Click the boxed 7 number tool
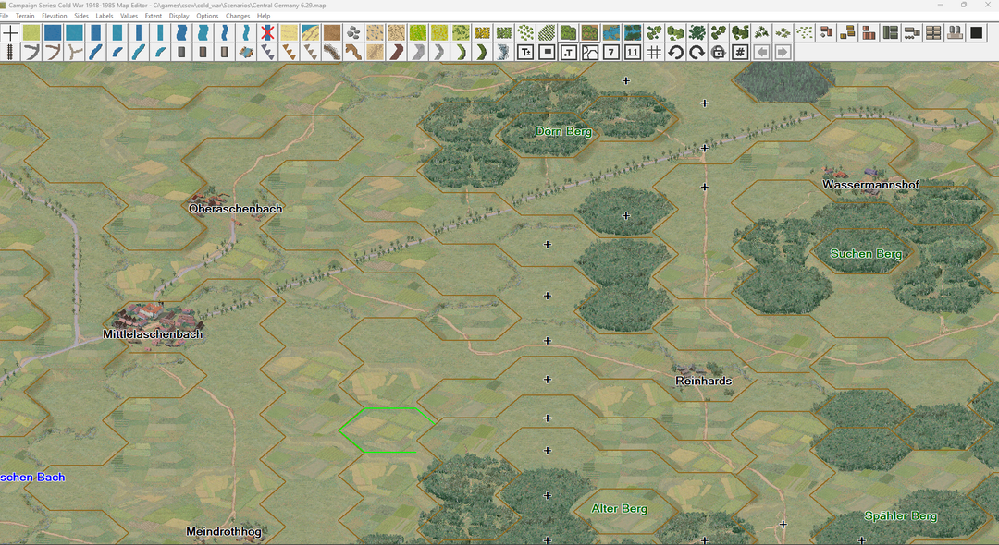This screenshot has width=999, height=545. coord(611,52)
